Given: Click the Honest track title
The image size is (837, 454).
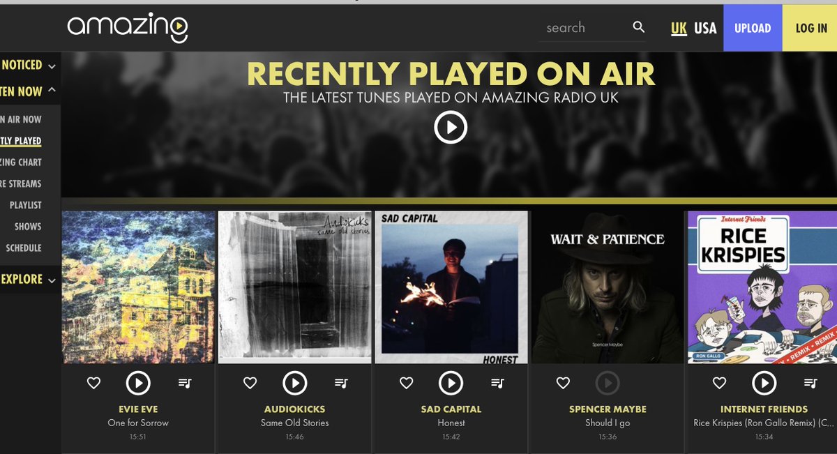Looking at the screenshot, I should pyautogui.click(x=451, y=423).
